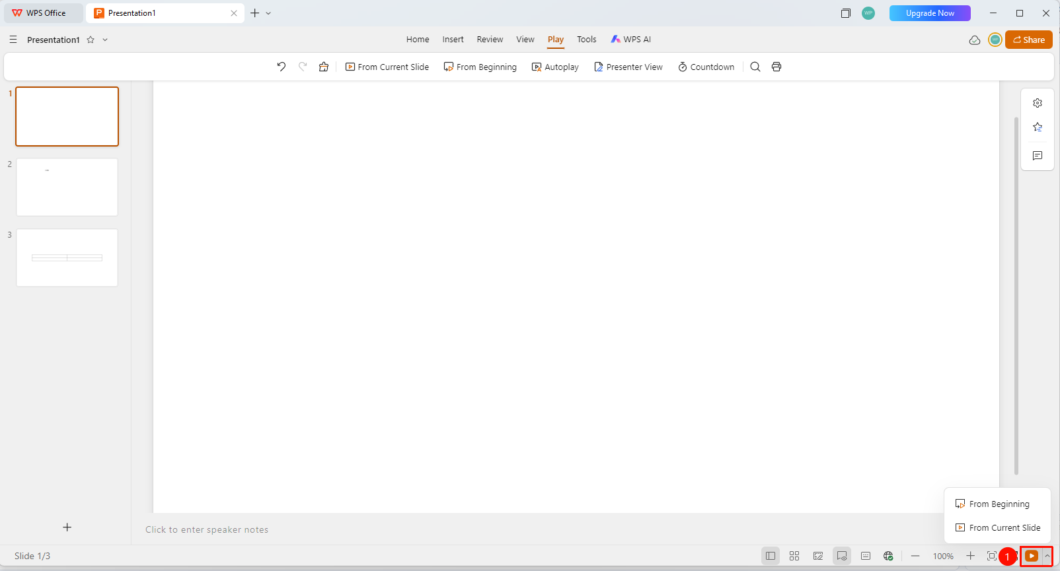Choose From Current Slide in the popup menu
This screenshot has width=1060, height=571.
[x=998, y=528]
